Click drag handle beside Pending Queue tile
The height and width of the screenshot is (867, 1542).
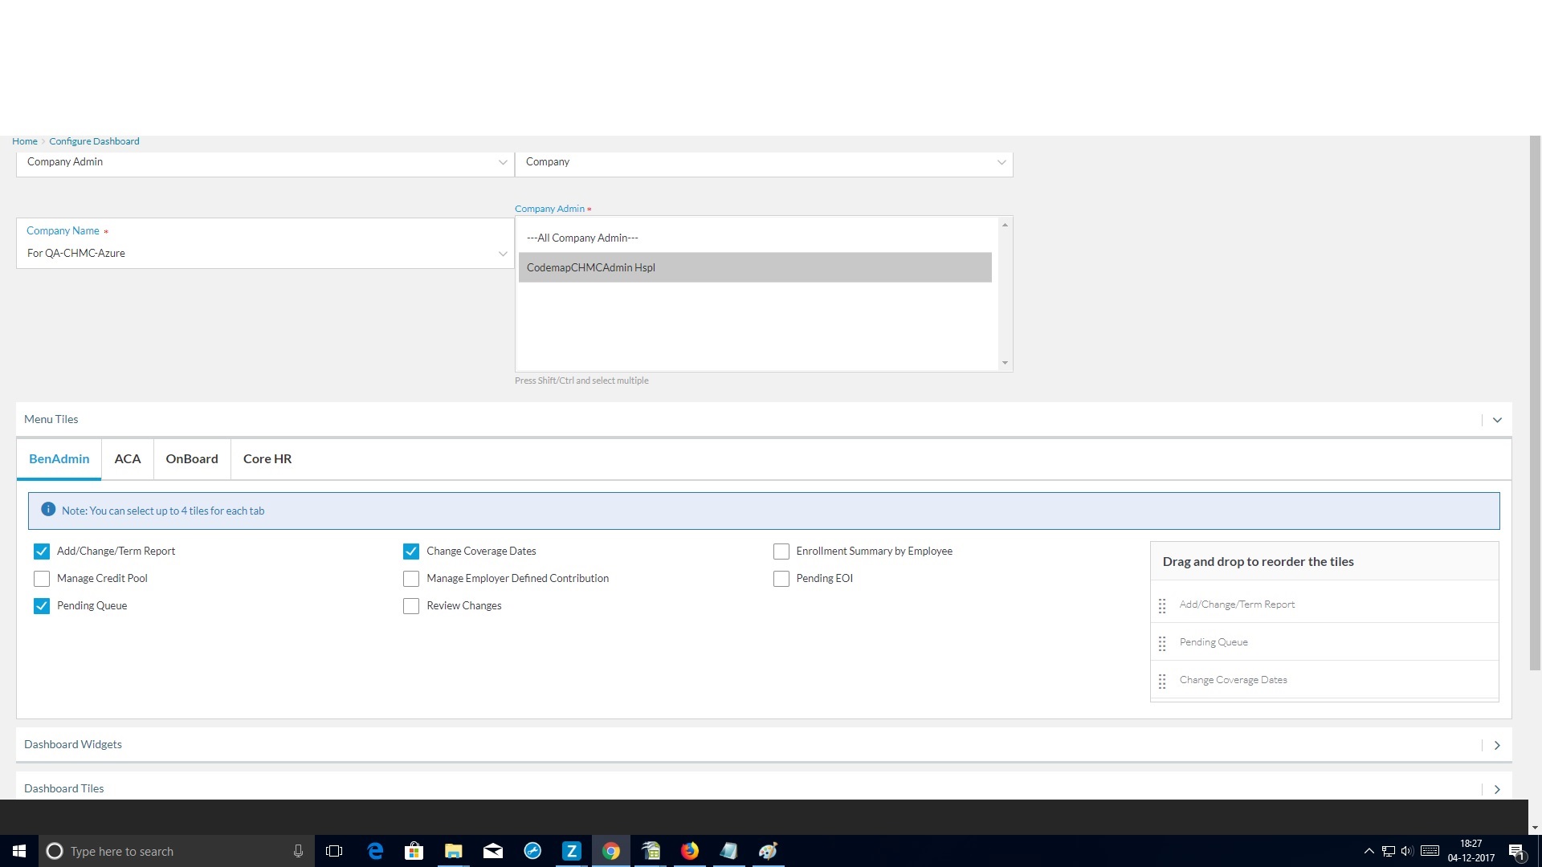tap(1162, 644)
